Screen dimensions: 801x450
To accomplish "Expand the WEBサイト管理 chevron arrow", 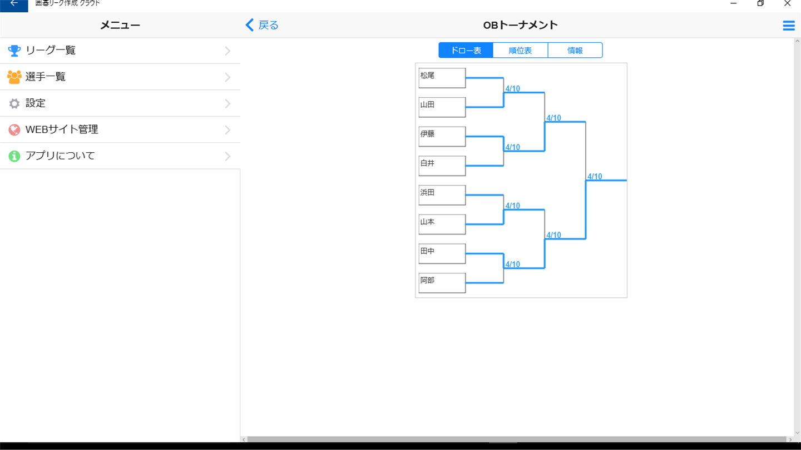I will (x=228, y=130).
